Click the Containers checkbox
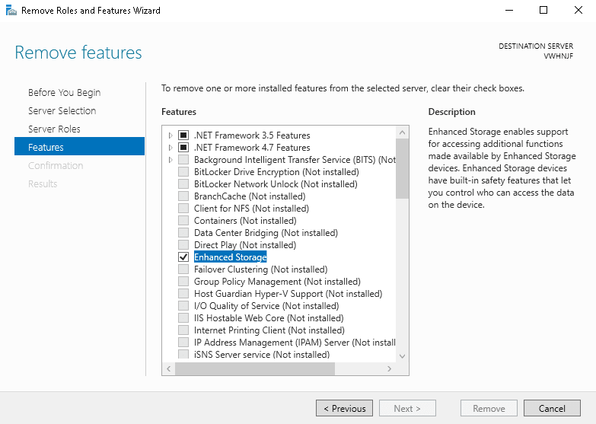596x424 pixels. tap(183, 221)
